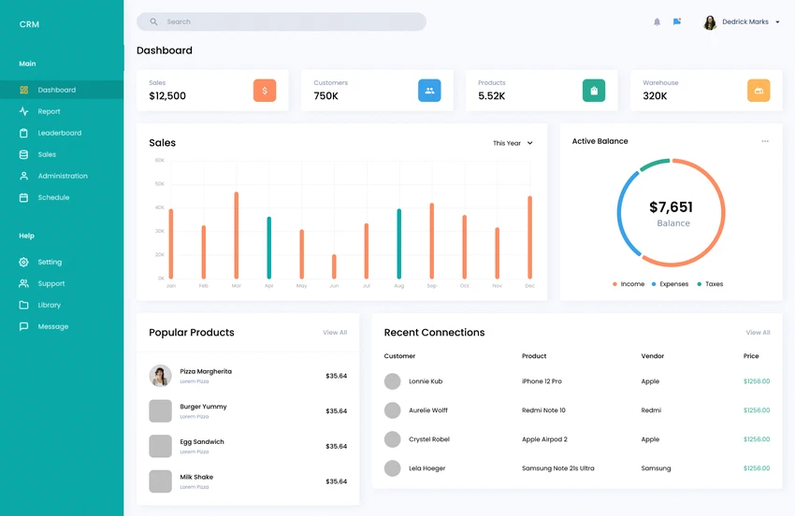Click the Setting gear icon in sidebar
The image size is (795, 516).
click(x=24, y=263)
